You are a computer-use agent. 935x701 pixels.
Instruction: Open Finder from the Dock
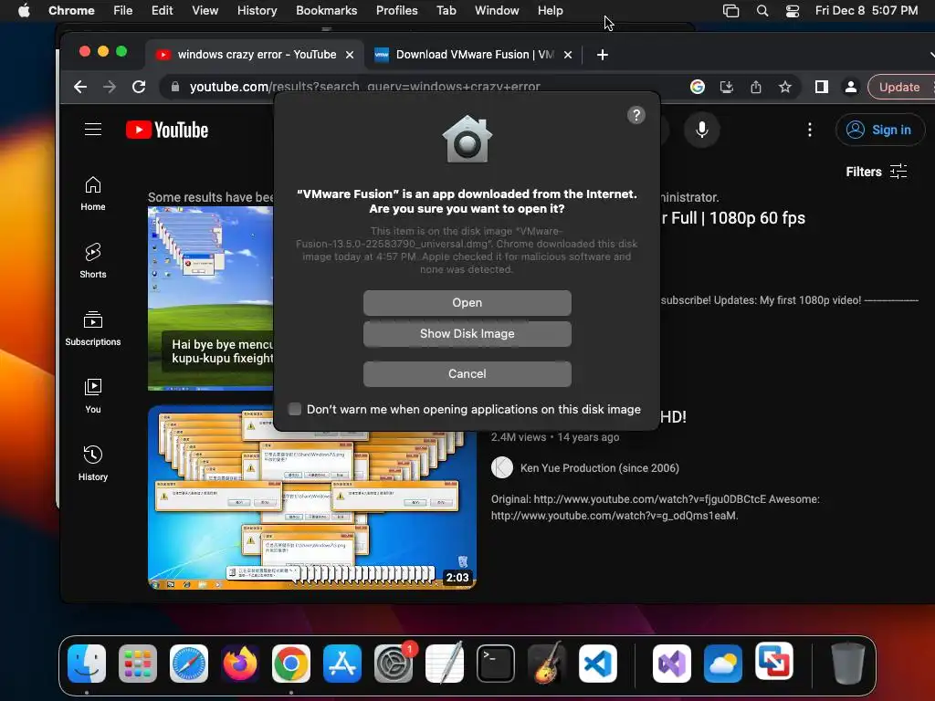click(87, 664)
